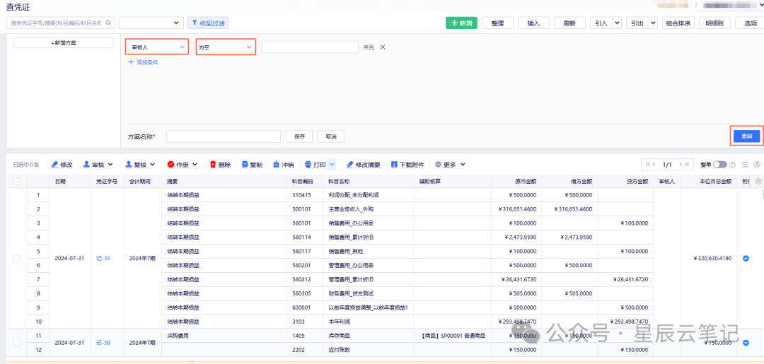
Task: Open the voucher link 记-38
Action: coord(103,343)
